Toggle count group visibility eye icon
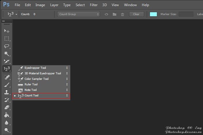 [106, 14]
